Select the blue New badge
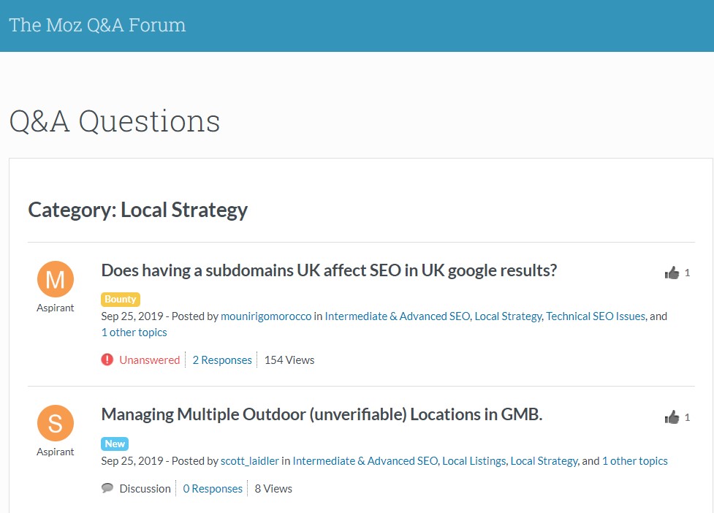714x513 pixels. (x=115, y=444)
